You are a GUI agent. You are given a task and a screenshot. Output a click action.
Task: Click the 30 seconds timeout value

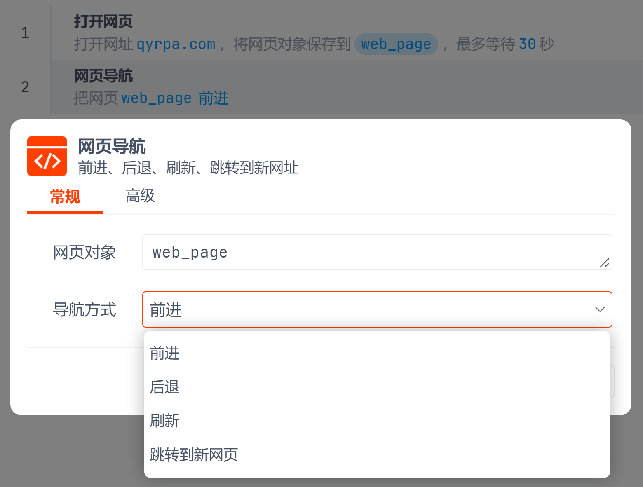click(x=527, y=44)
